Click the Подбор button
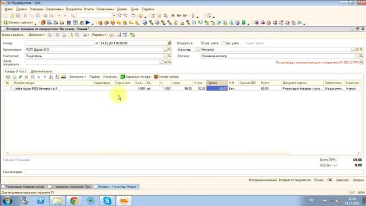 94,77
